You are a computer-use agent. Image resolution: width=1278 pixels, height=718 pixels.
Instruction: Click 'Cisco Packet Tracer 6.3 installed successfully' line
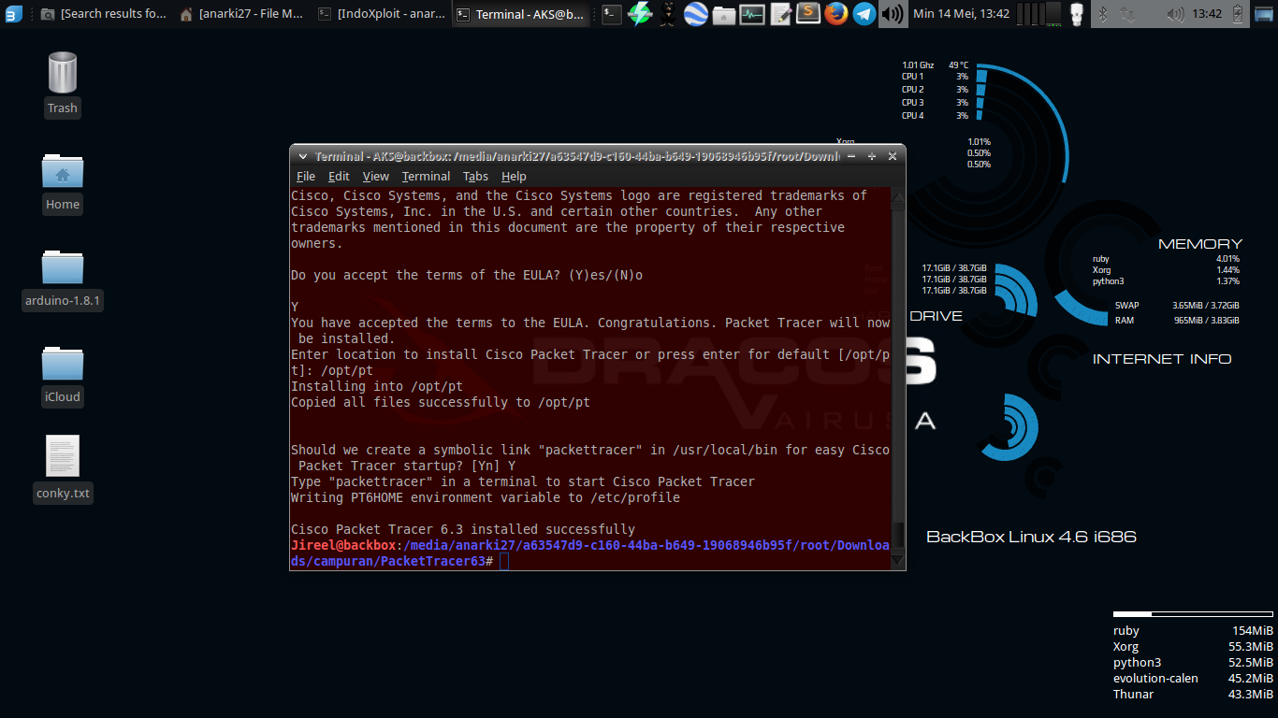(x=463, y=529)
